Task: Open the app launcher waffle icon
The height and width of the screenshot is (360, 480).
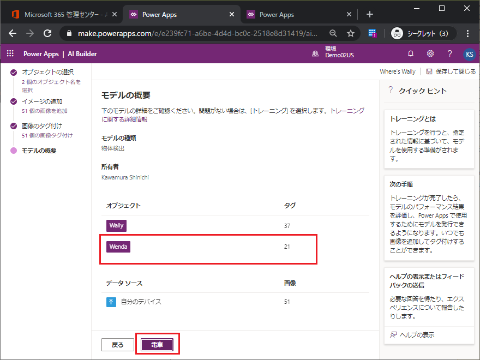Action: [x=10, y=53]
